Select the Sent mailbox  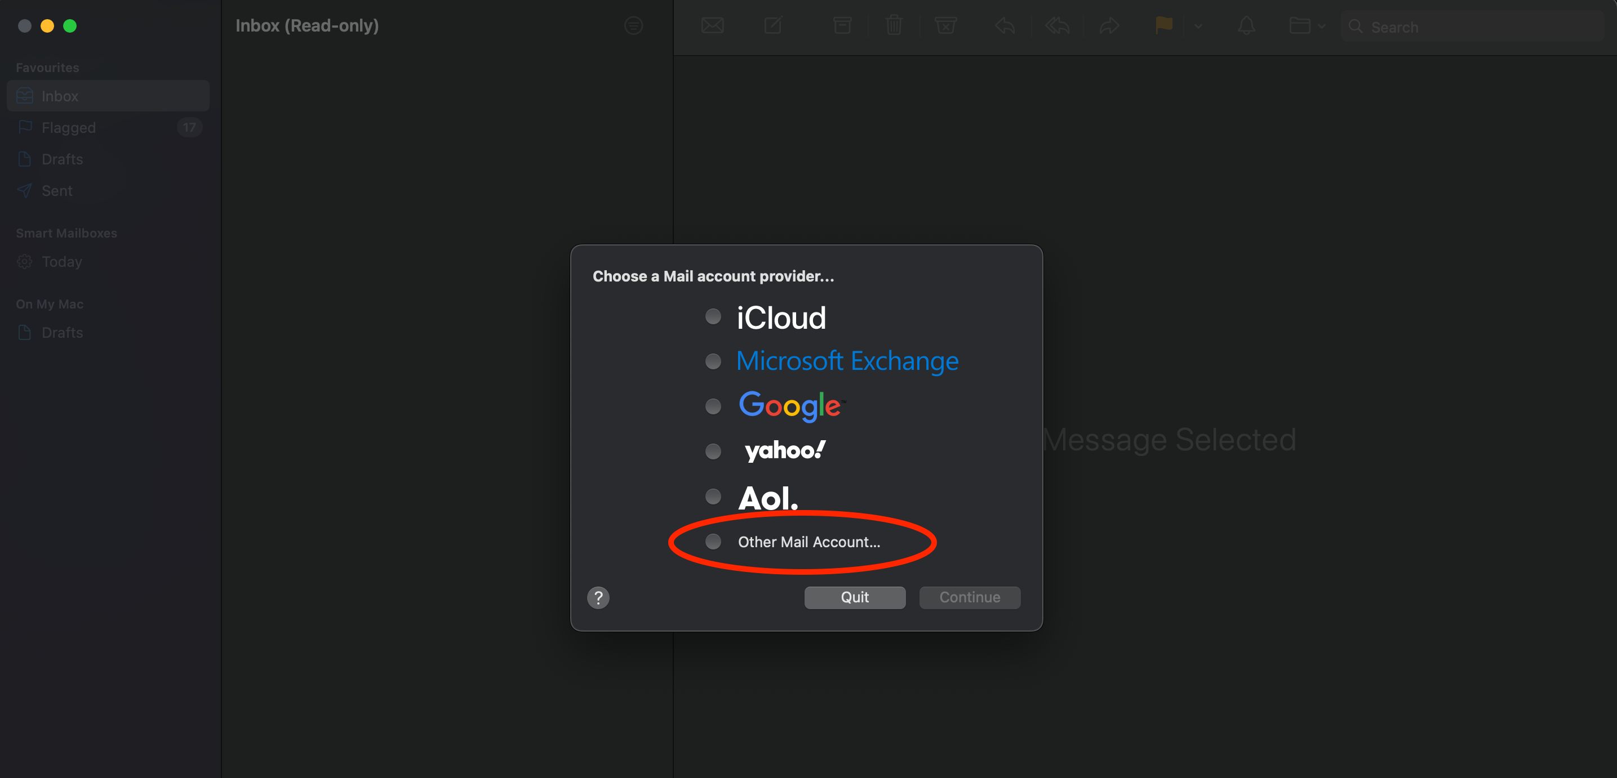coord(108,190)
